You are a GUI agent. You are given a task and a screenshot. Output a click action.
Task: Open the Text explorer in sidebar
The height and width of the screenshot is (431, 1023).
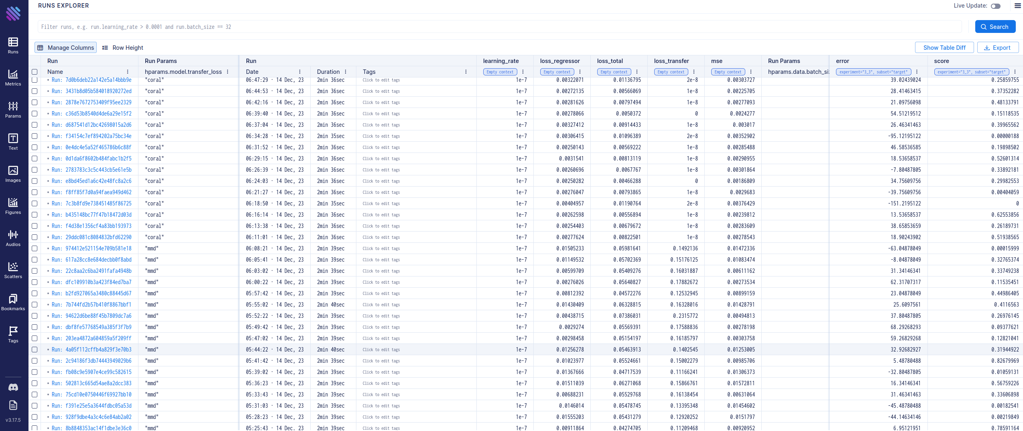tap(13, 142)
